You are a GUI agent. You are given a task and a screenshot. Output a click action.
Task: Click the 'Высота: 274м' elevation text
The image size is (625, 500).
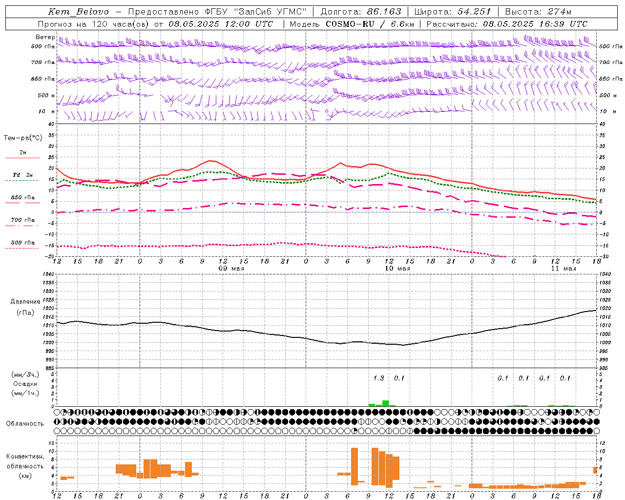(539, 12)
